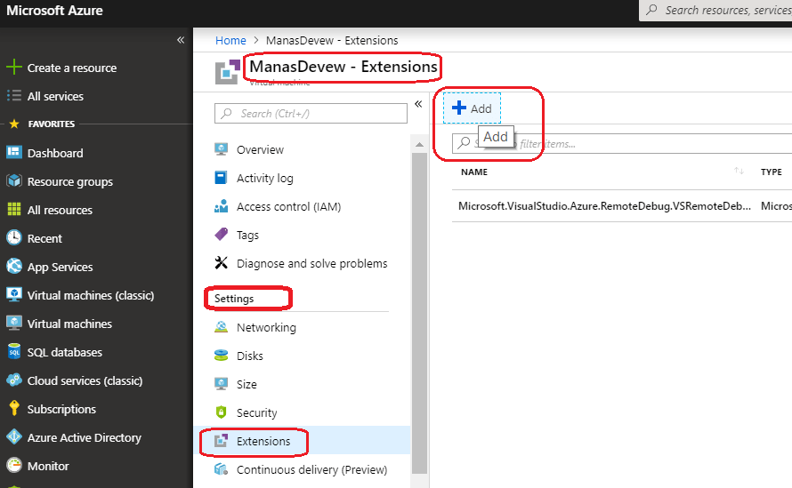Click the Microsoft Azure portal title
The height and width of the screenshot is (488, 792).
pyautogui.click(x=54, y=10)
